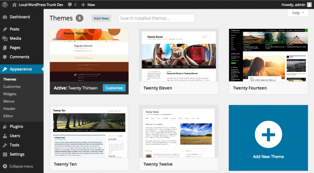Viewport: 314px width, 173px height.
Task: Click the WordPress logo icon in admin bar
Action: tap(5, 5)
